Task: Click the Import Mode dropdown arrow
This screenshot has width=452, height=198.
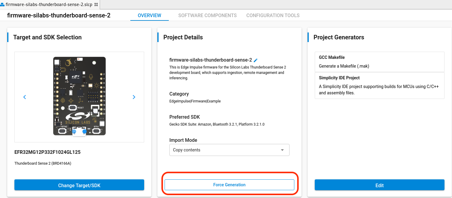Action: [282, 150]
